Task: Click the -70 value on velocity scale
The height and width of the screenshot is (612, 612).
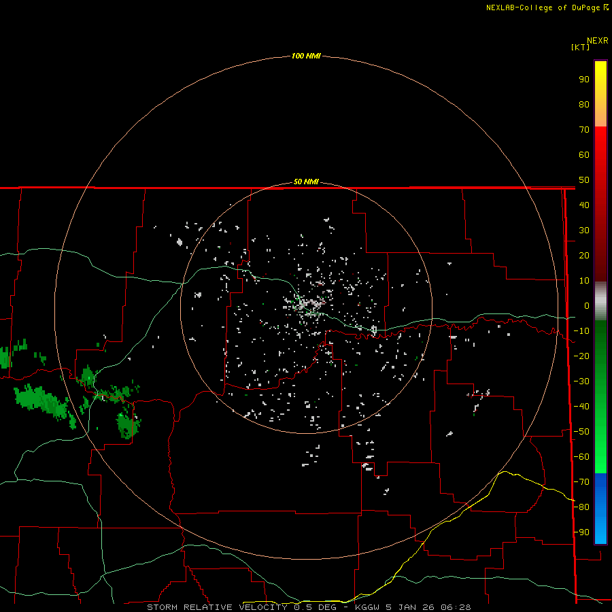Action: tap(581, 482)
